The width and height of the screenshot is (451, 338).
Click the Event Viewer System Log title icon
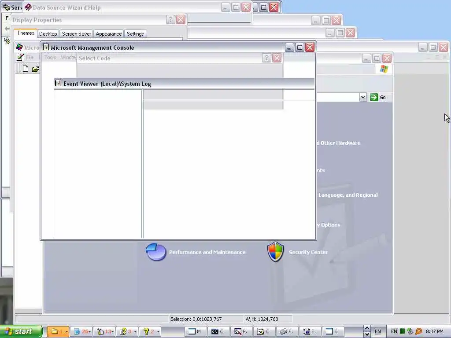coord(58,83)
